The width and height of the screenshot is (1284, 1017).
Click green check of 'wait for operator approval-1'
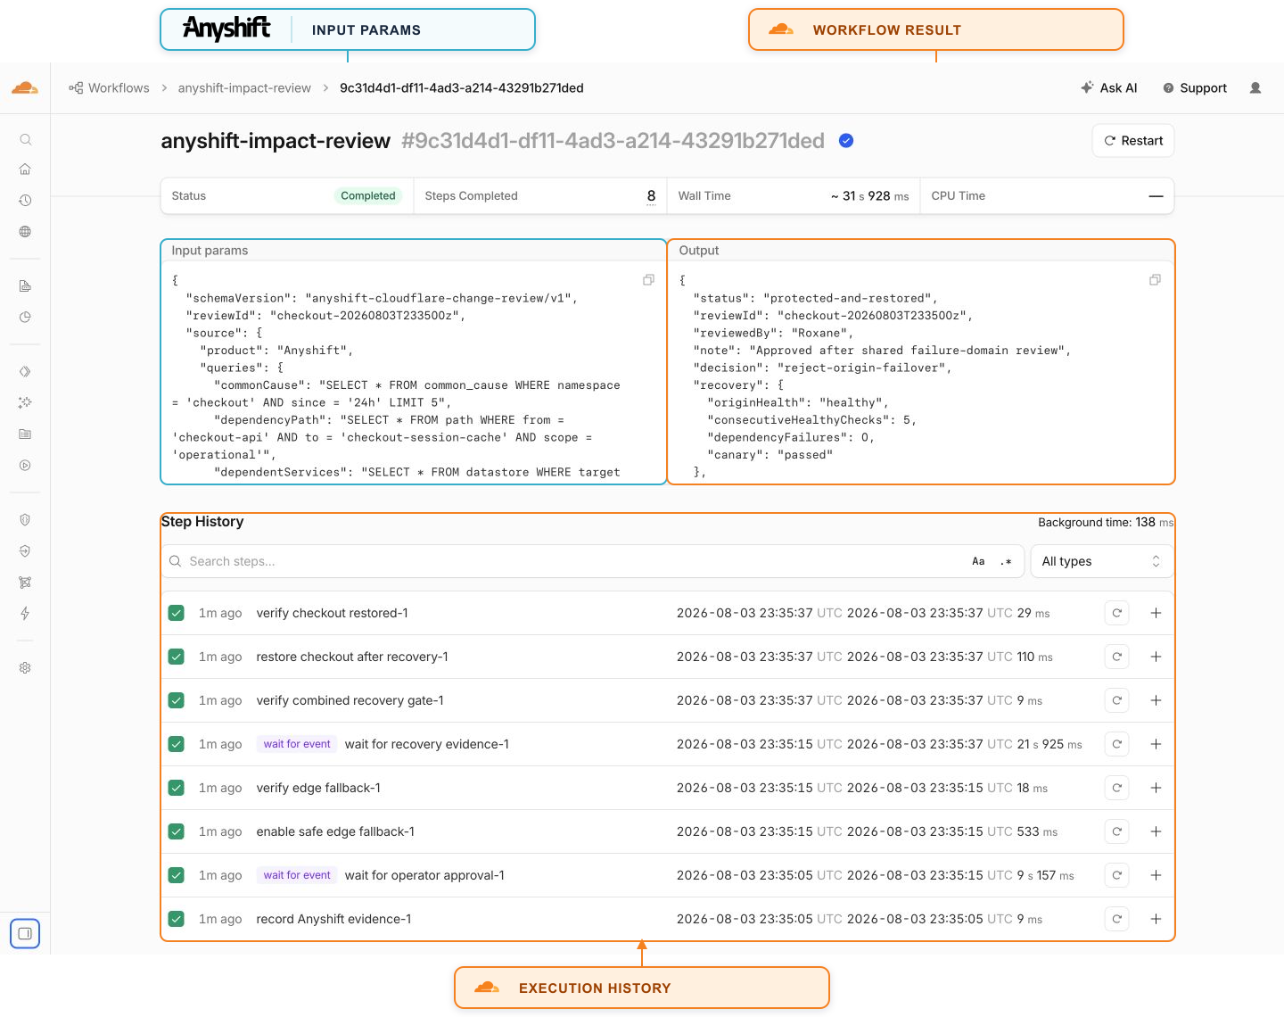(177, 875)
